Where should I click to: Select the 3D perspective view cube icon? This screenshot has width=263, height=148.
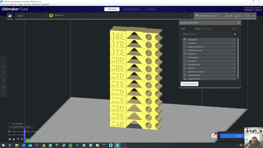pyautogui.click(x=10, y=139)
